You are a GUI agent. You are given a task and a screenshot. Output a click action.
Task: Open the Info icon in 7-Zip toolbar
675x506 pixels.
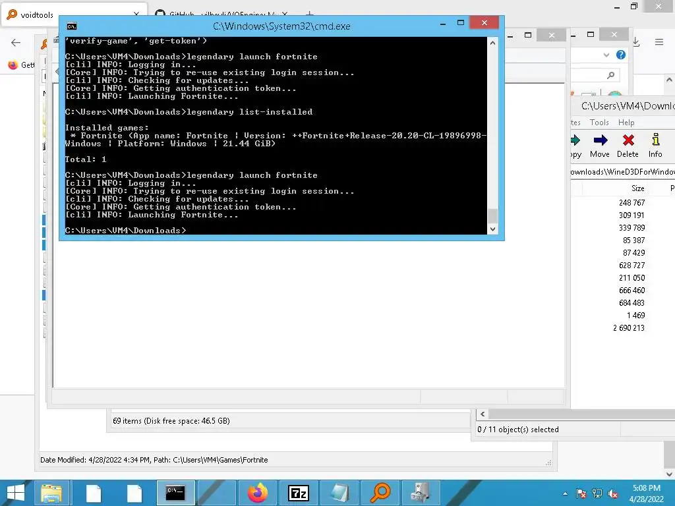pos(655,140)
